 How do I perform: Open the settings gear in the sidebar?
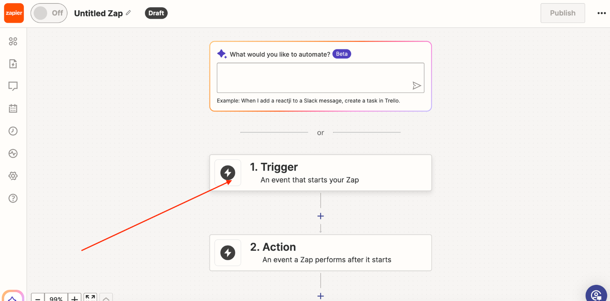[x=13, y=176]
